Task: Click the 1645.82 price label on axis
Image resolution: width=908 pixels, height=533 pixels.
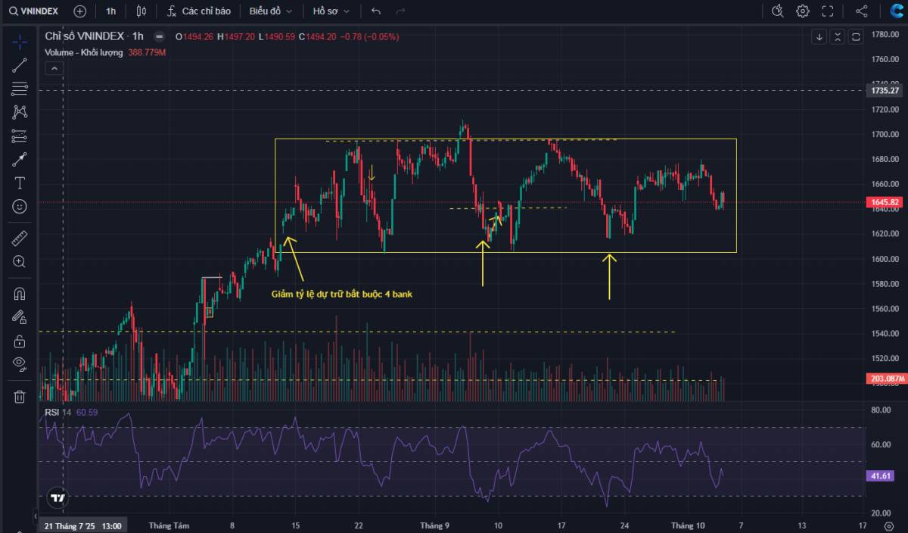Action: pos(885,202)
